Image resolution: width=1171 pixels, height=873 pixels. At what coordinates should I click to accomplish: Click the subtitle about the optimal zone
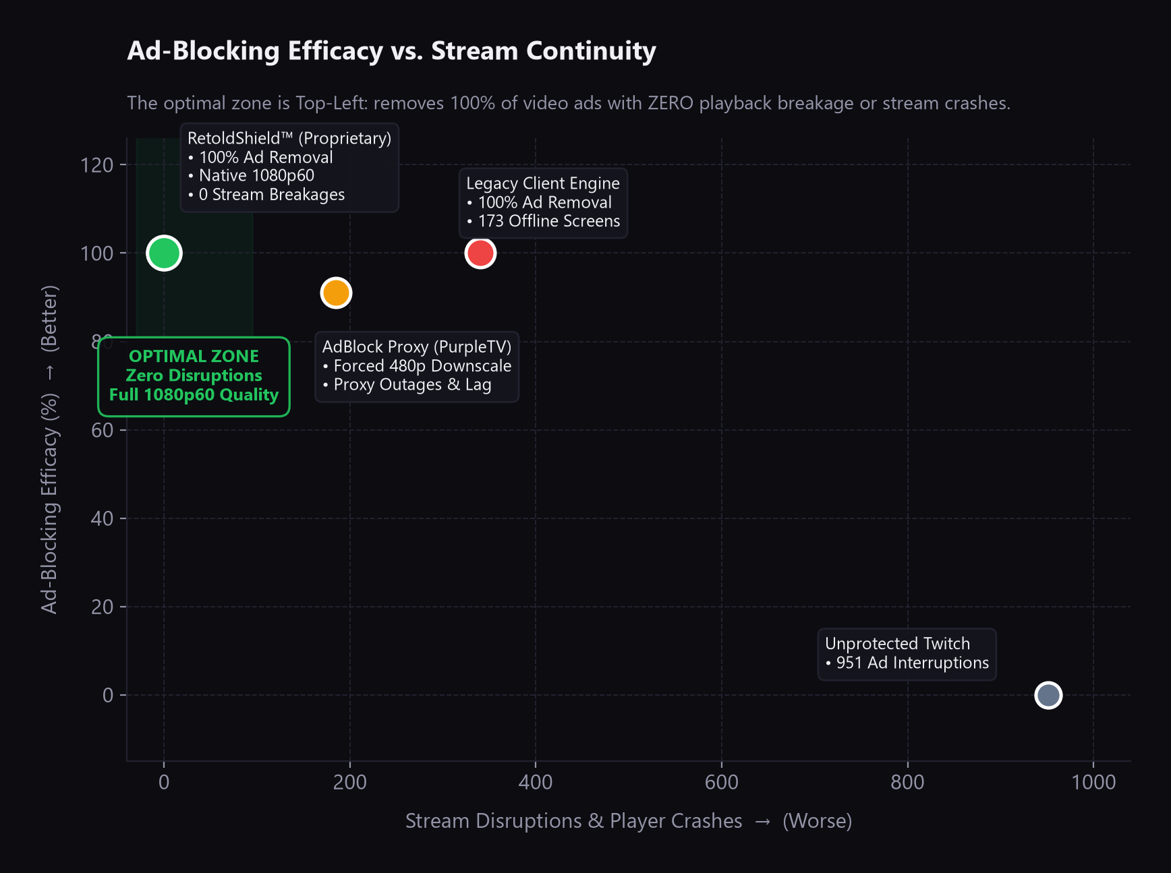(569, 103)
